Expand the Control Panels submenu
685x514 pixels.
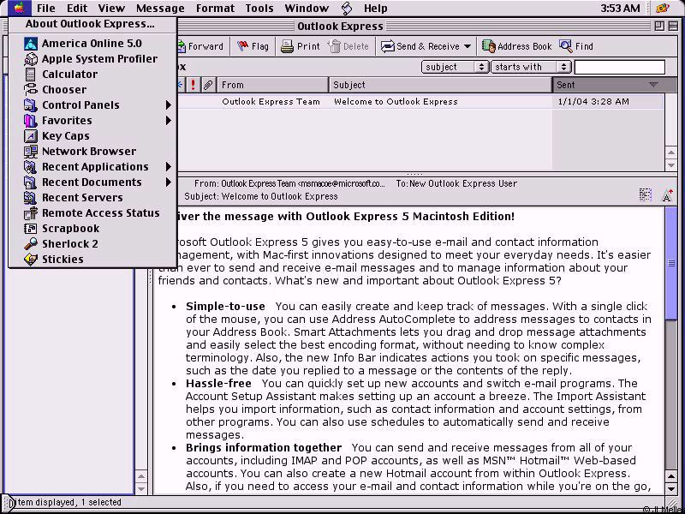(169, 105)
